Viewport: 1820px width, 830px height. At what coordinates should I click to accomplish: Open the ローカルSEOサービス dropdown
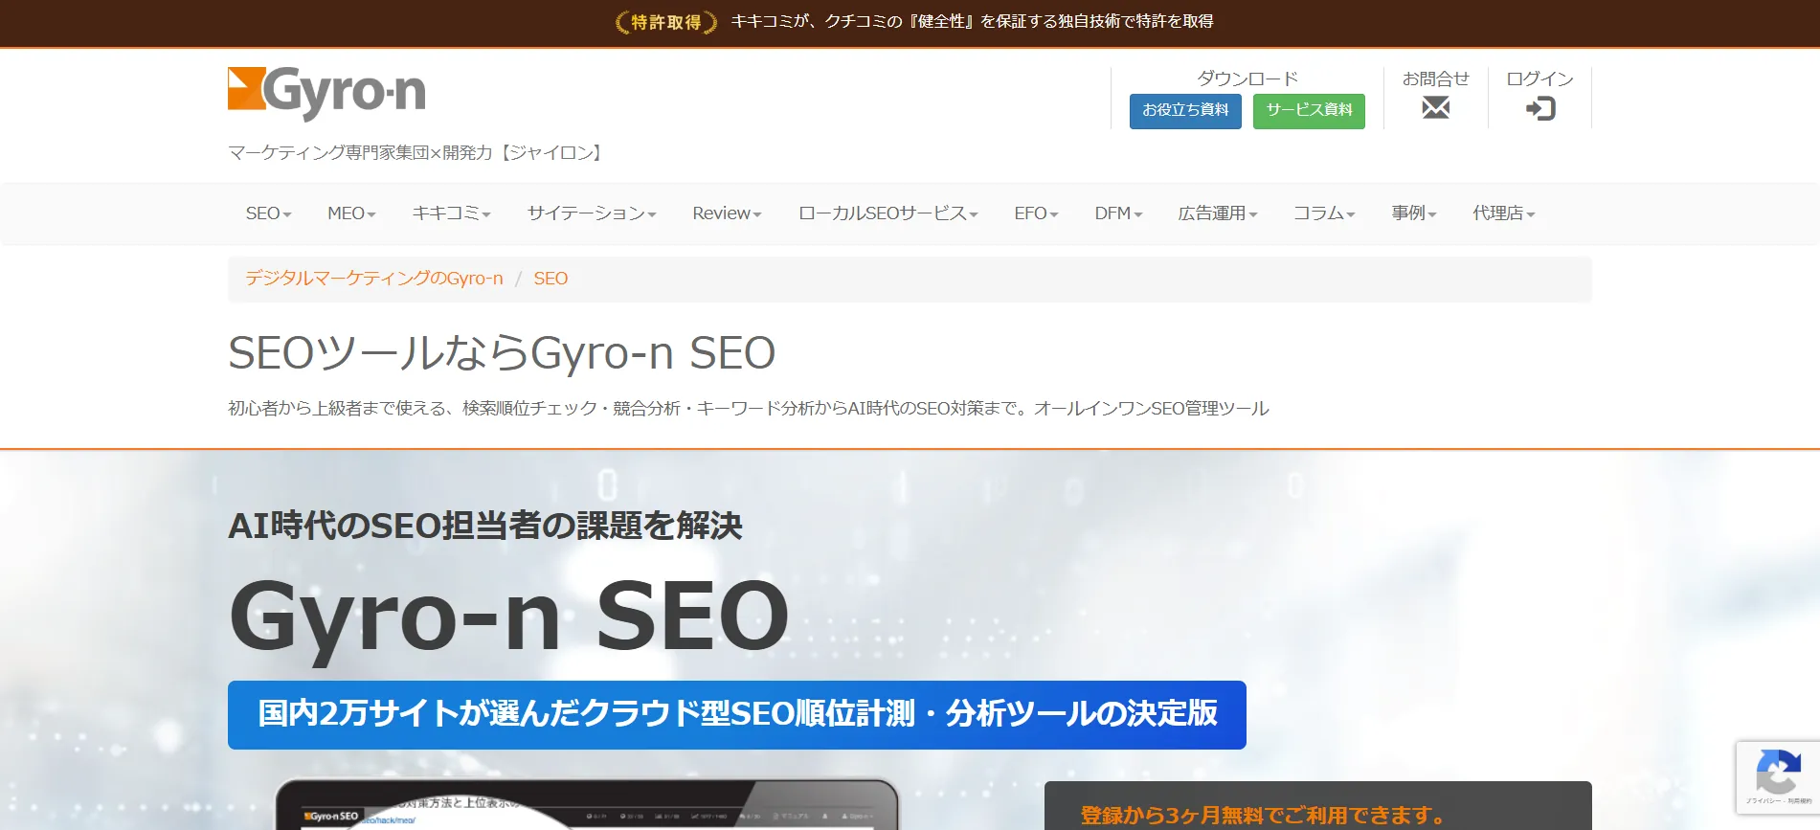tap(888, 213)
